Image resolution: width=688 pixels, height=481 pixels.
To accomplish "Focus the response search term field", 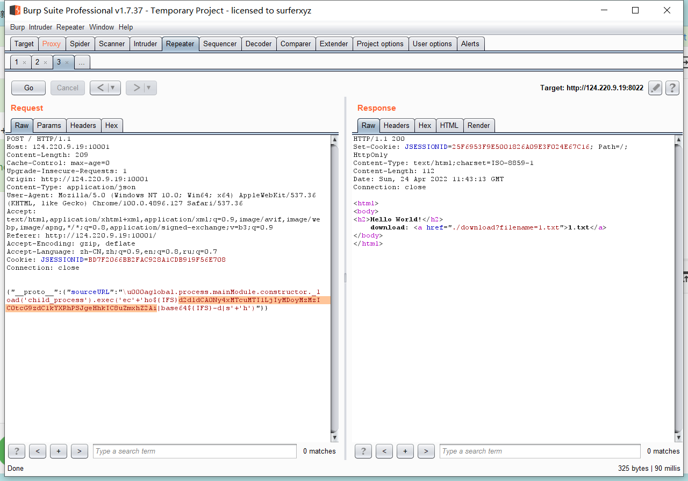I will (540, 451).
